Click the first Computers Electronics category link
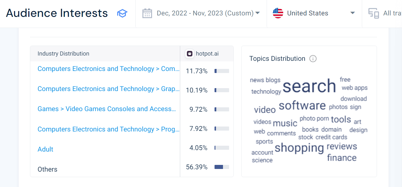This screenshot has height=187, width=402. (109, 69)
